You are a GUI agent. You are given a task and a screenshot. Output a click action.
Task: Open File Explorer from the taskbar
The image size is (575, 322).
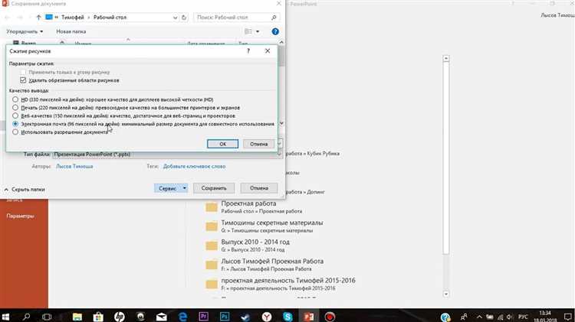[77, 317]
